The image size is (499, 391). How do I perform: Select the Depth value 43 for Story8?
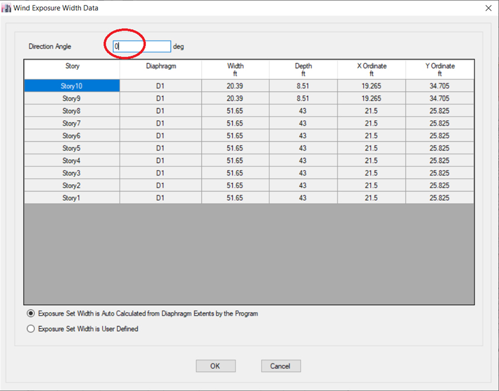pos(303,110)
